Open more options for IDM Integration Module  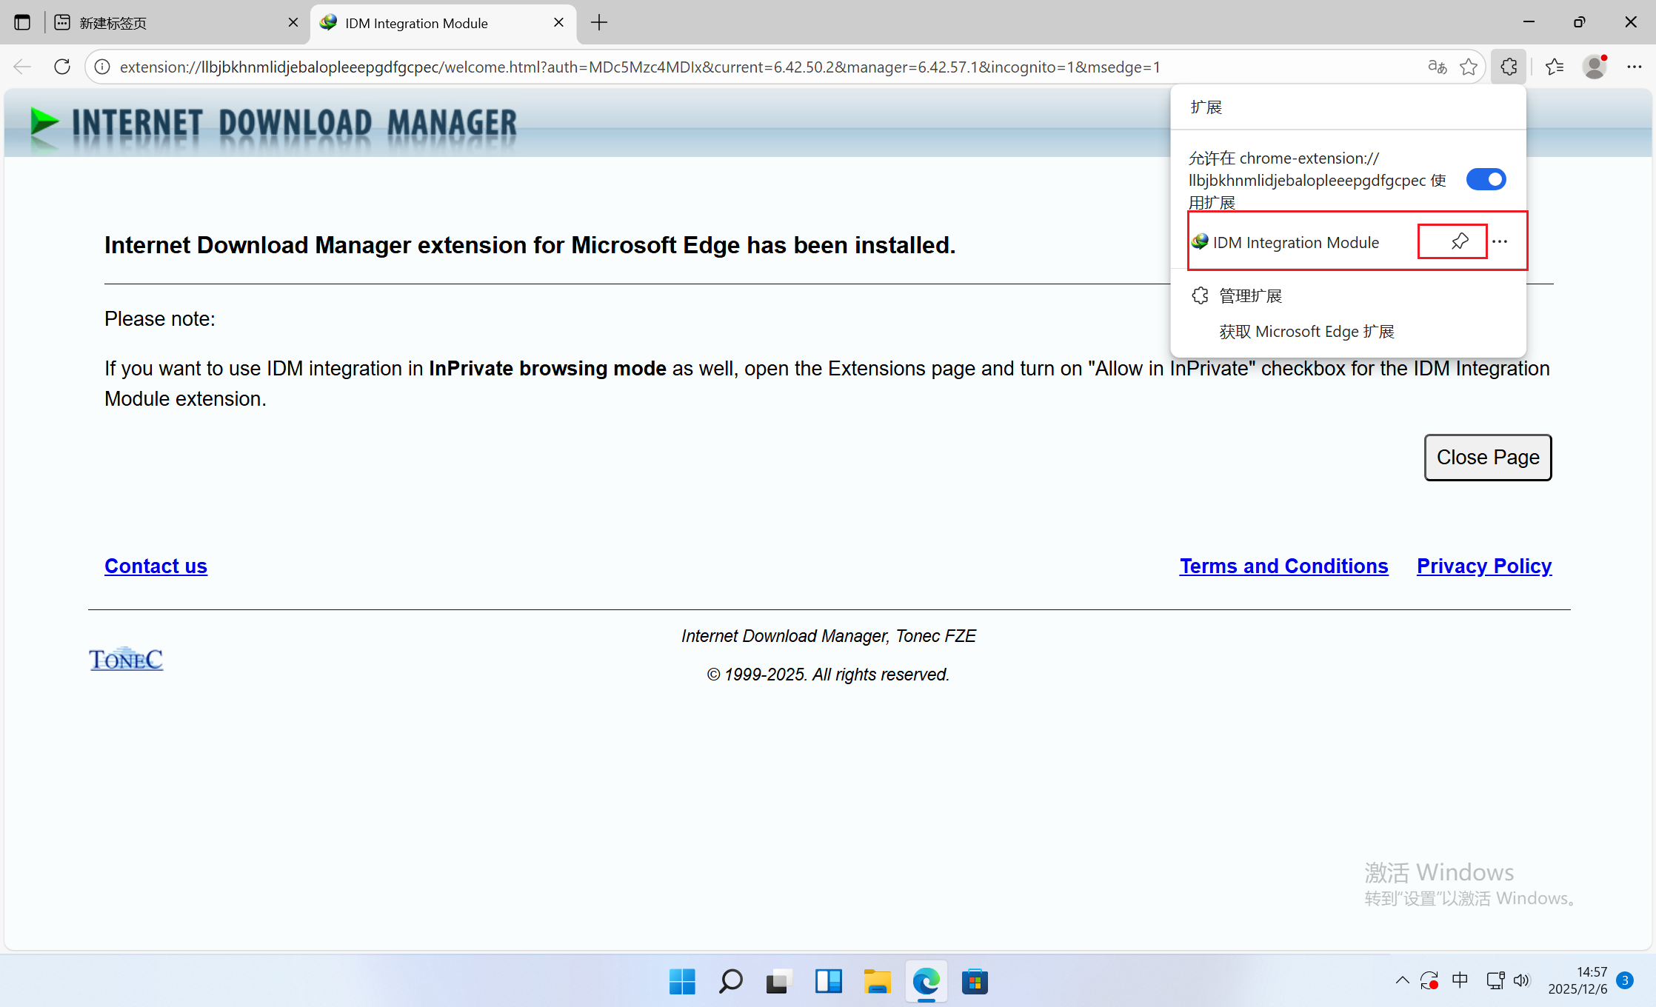click(x=1500, y=241)
